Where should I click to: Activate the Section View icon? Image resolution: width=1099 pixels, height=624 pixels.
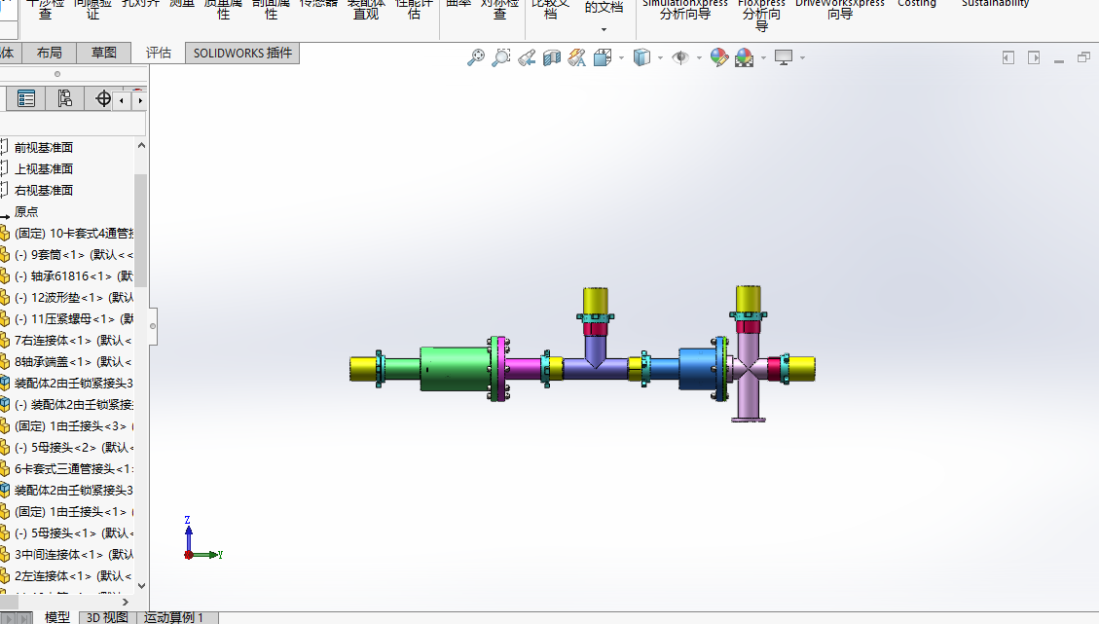coord(552,57)
